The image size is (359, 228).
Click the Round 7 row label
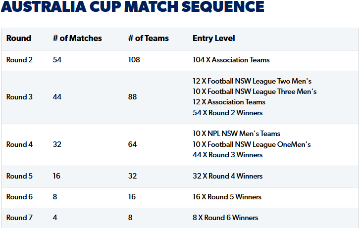click(x=19, y=218)
